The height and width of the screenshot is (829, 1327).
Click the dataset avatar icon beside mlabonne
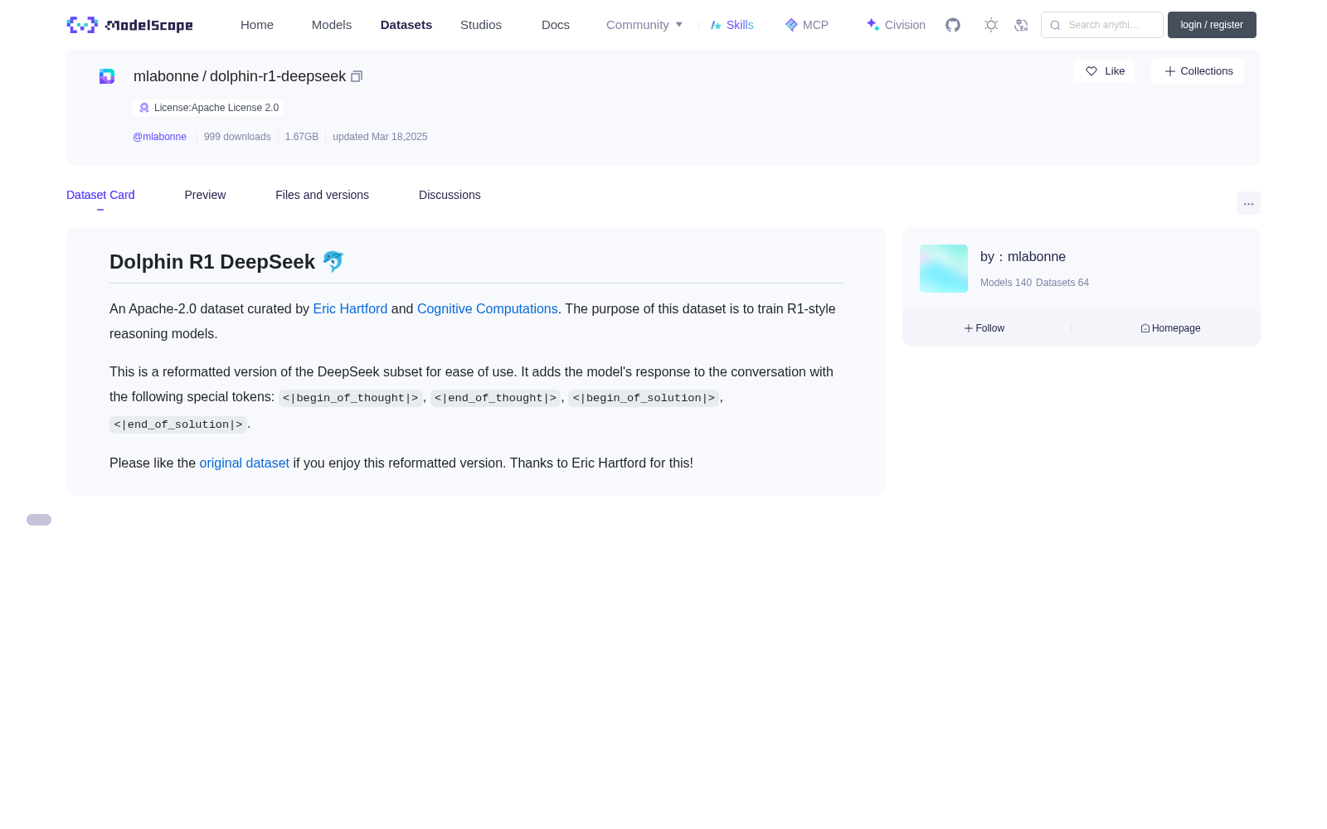click(107, 76)
